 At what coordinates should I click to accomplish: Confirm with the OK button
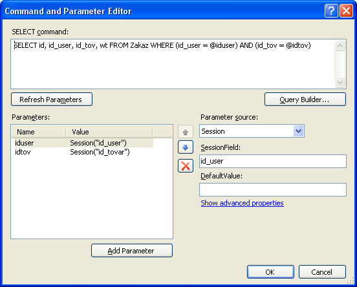[270, 271]
